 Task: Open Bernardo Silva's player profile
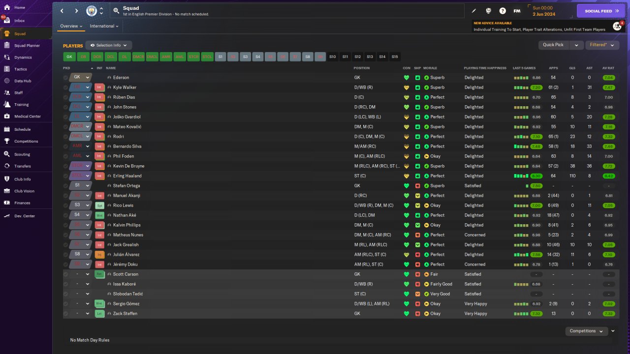[127, 147]
